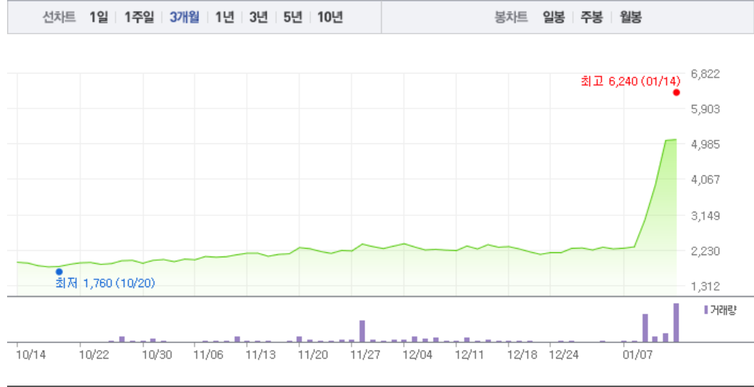The image size is (754, 387).
Task: Select the 1일 line chart period
Action: pos(98,18)
